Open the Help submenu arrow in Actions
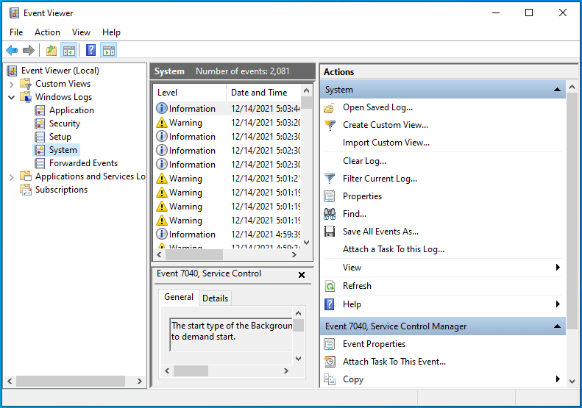 (558, 304)
